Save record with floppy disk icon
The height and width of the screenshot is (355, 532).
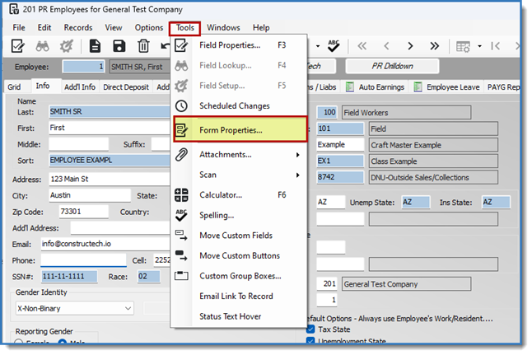click(119, 46)
